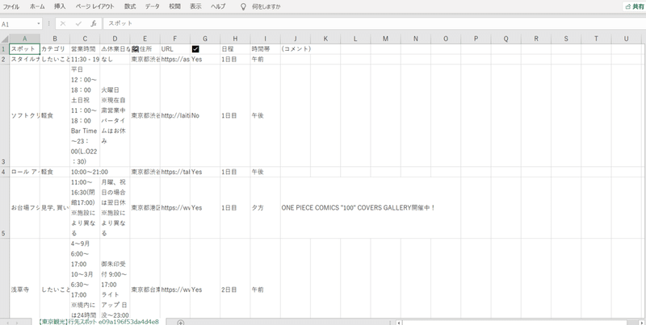646x325 pixels.
Task: Open the ファイル menu
Action: tap(11, 6)
